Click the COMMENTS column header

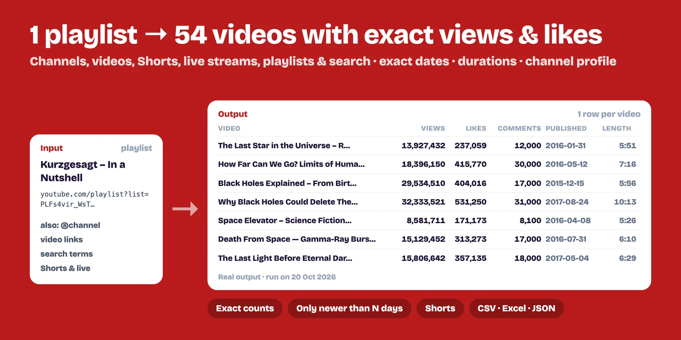pyautogui.click(x=519, y=128)
